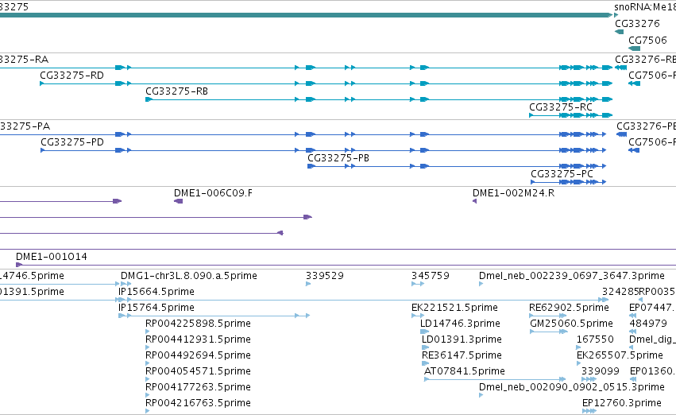This screenshot has height=415, width=676.
Task: Click the RE62902.5prime feature glyph
Action: [x=547, y=316]
